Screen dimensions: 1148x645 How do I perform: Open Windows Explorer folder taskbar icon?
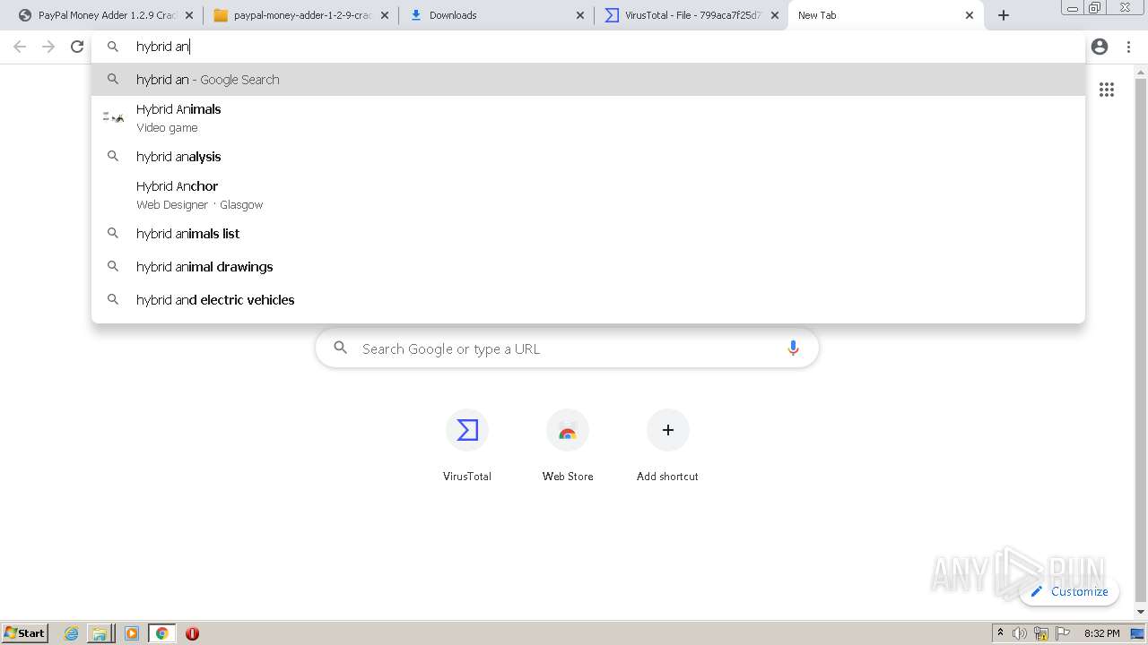coord(100,633)
